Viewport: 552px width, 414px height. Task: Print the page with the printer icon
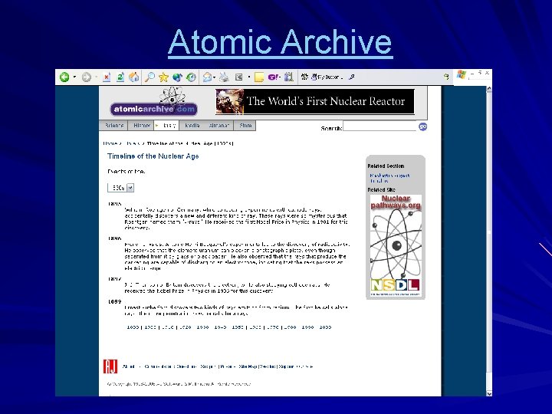[x=224, y=77]
